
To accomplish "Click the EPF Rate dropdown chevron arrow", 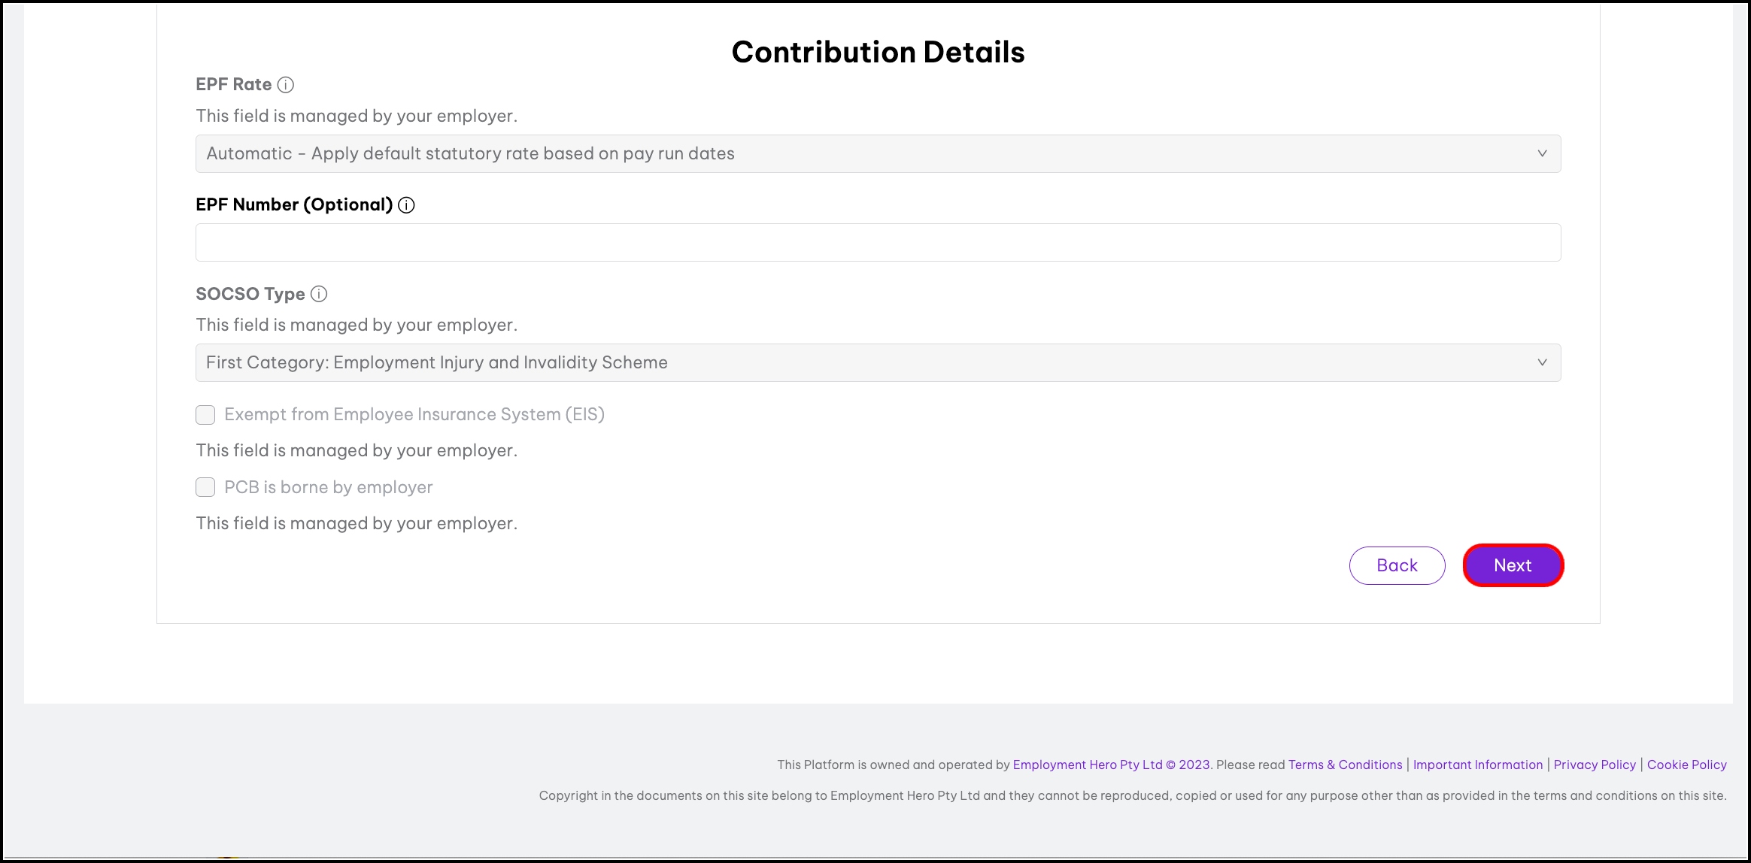I will pyautogui.click(x=1542, y=153).
